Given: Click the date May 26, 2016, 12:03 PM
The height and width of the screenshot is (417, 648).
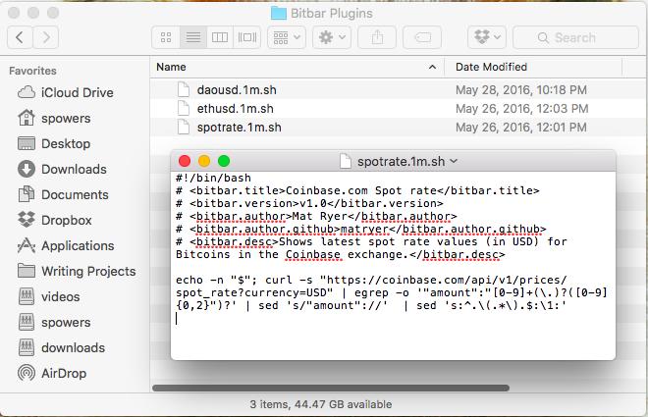Looking at the screenshot, I should click(x=521, y=109).
